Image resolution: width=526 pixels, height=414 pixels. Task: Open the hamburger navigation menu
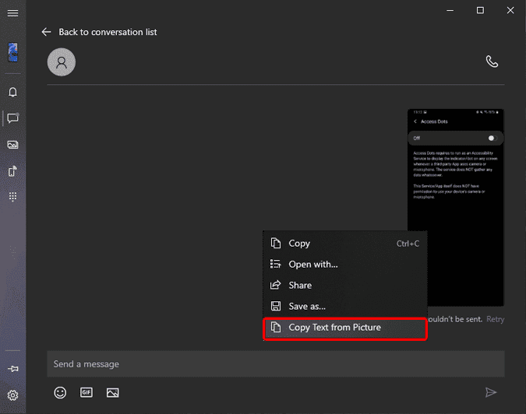12,13
